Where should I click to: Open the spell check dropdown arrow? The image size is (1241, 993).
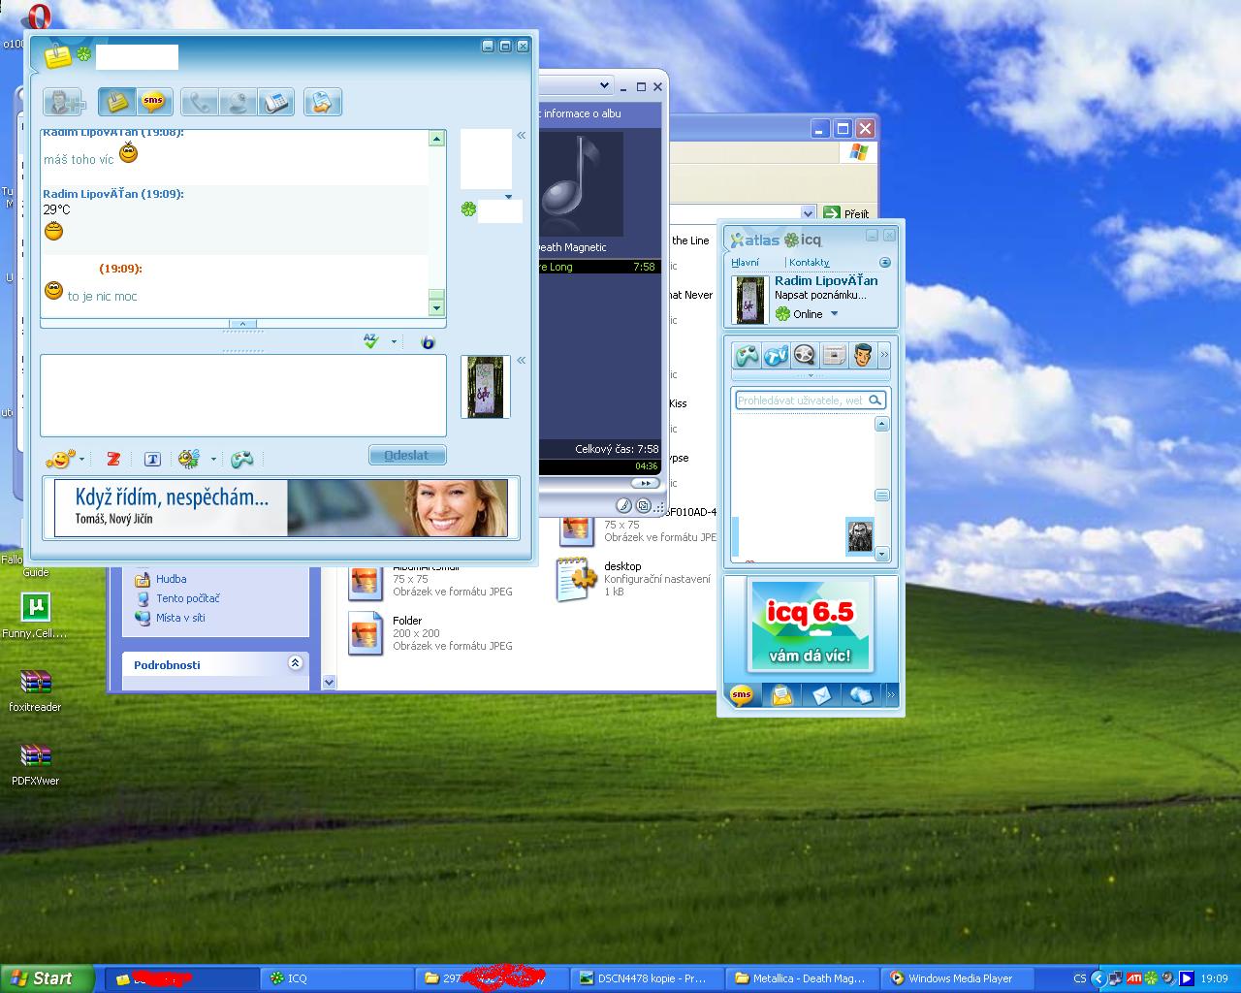tap(394, 342)
